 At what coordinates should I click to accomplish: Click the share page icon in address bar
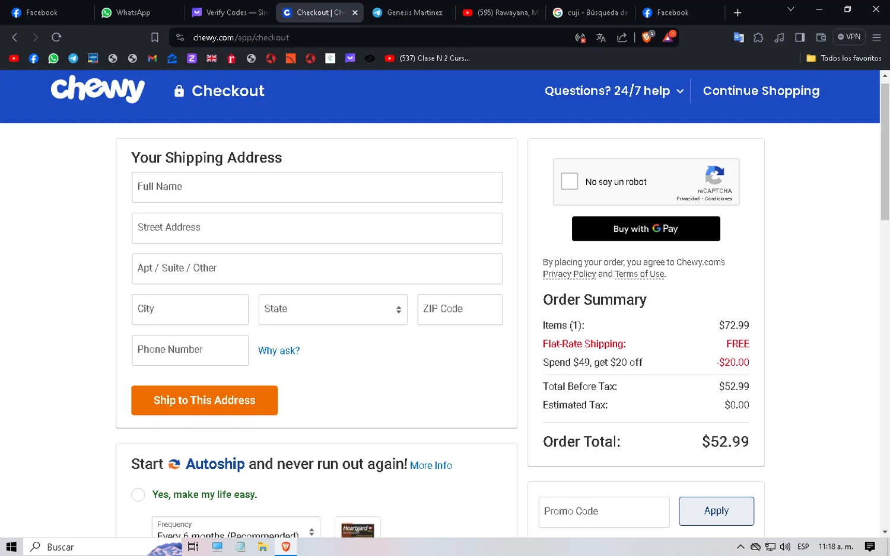[x=622, y=38]
